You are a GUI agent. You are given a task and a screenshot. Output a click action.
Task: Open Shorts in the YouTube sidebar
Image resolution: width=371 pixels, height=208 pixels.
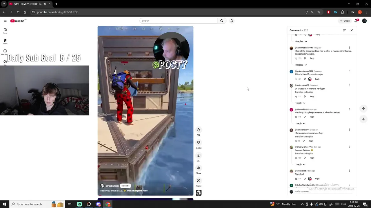point(5,42)
